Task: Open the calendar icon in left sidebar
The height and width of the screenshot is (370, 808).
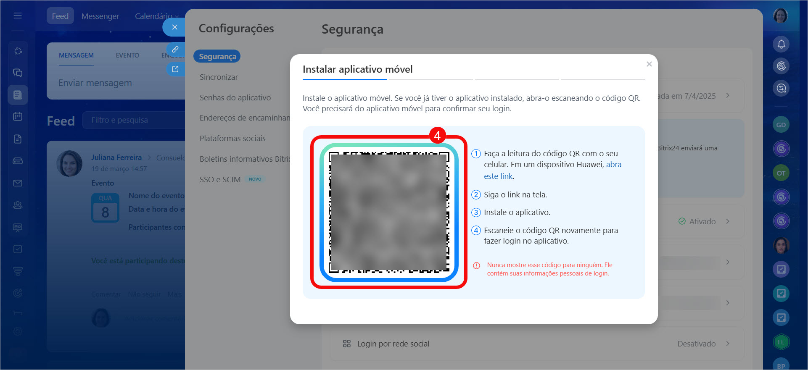Action: [x=18, y=117]
